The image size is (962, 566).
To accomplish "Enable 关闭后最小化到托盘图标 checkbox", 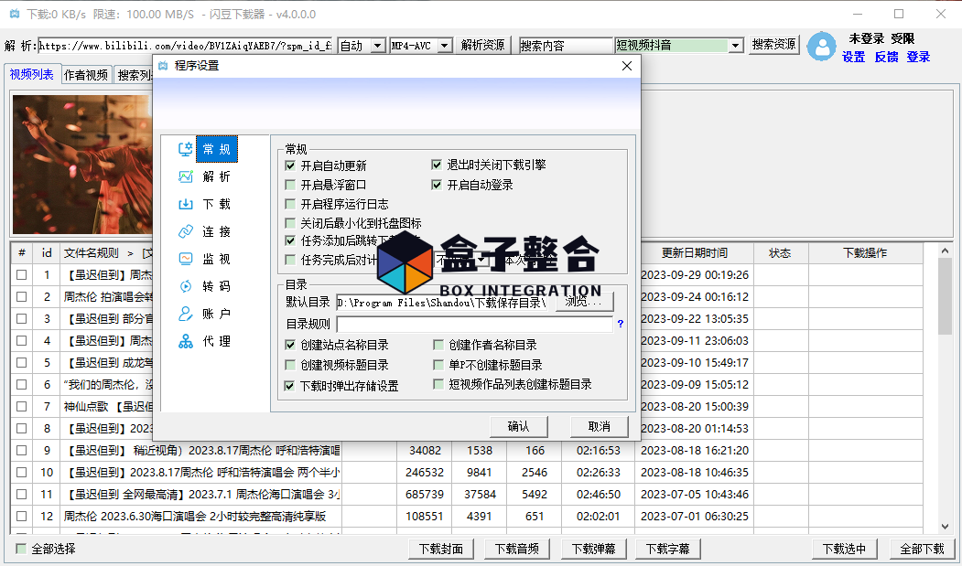I will coord(290,222).
